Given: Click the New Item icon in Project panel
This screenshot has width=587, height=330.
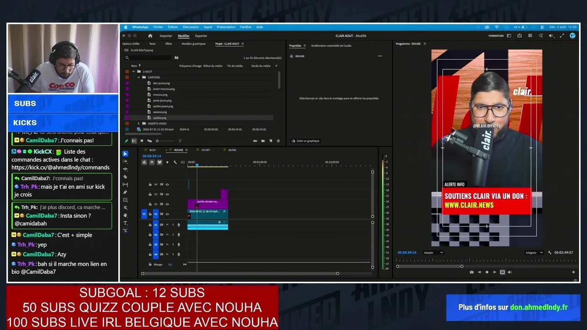Looking at the screenshot, I should tap(271, 141).
